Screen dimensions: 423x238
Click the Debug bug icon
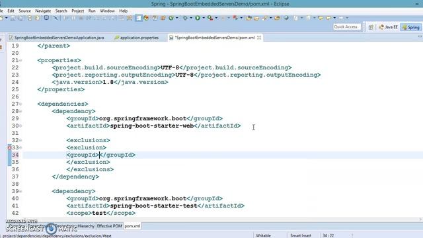[185, 18]
